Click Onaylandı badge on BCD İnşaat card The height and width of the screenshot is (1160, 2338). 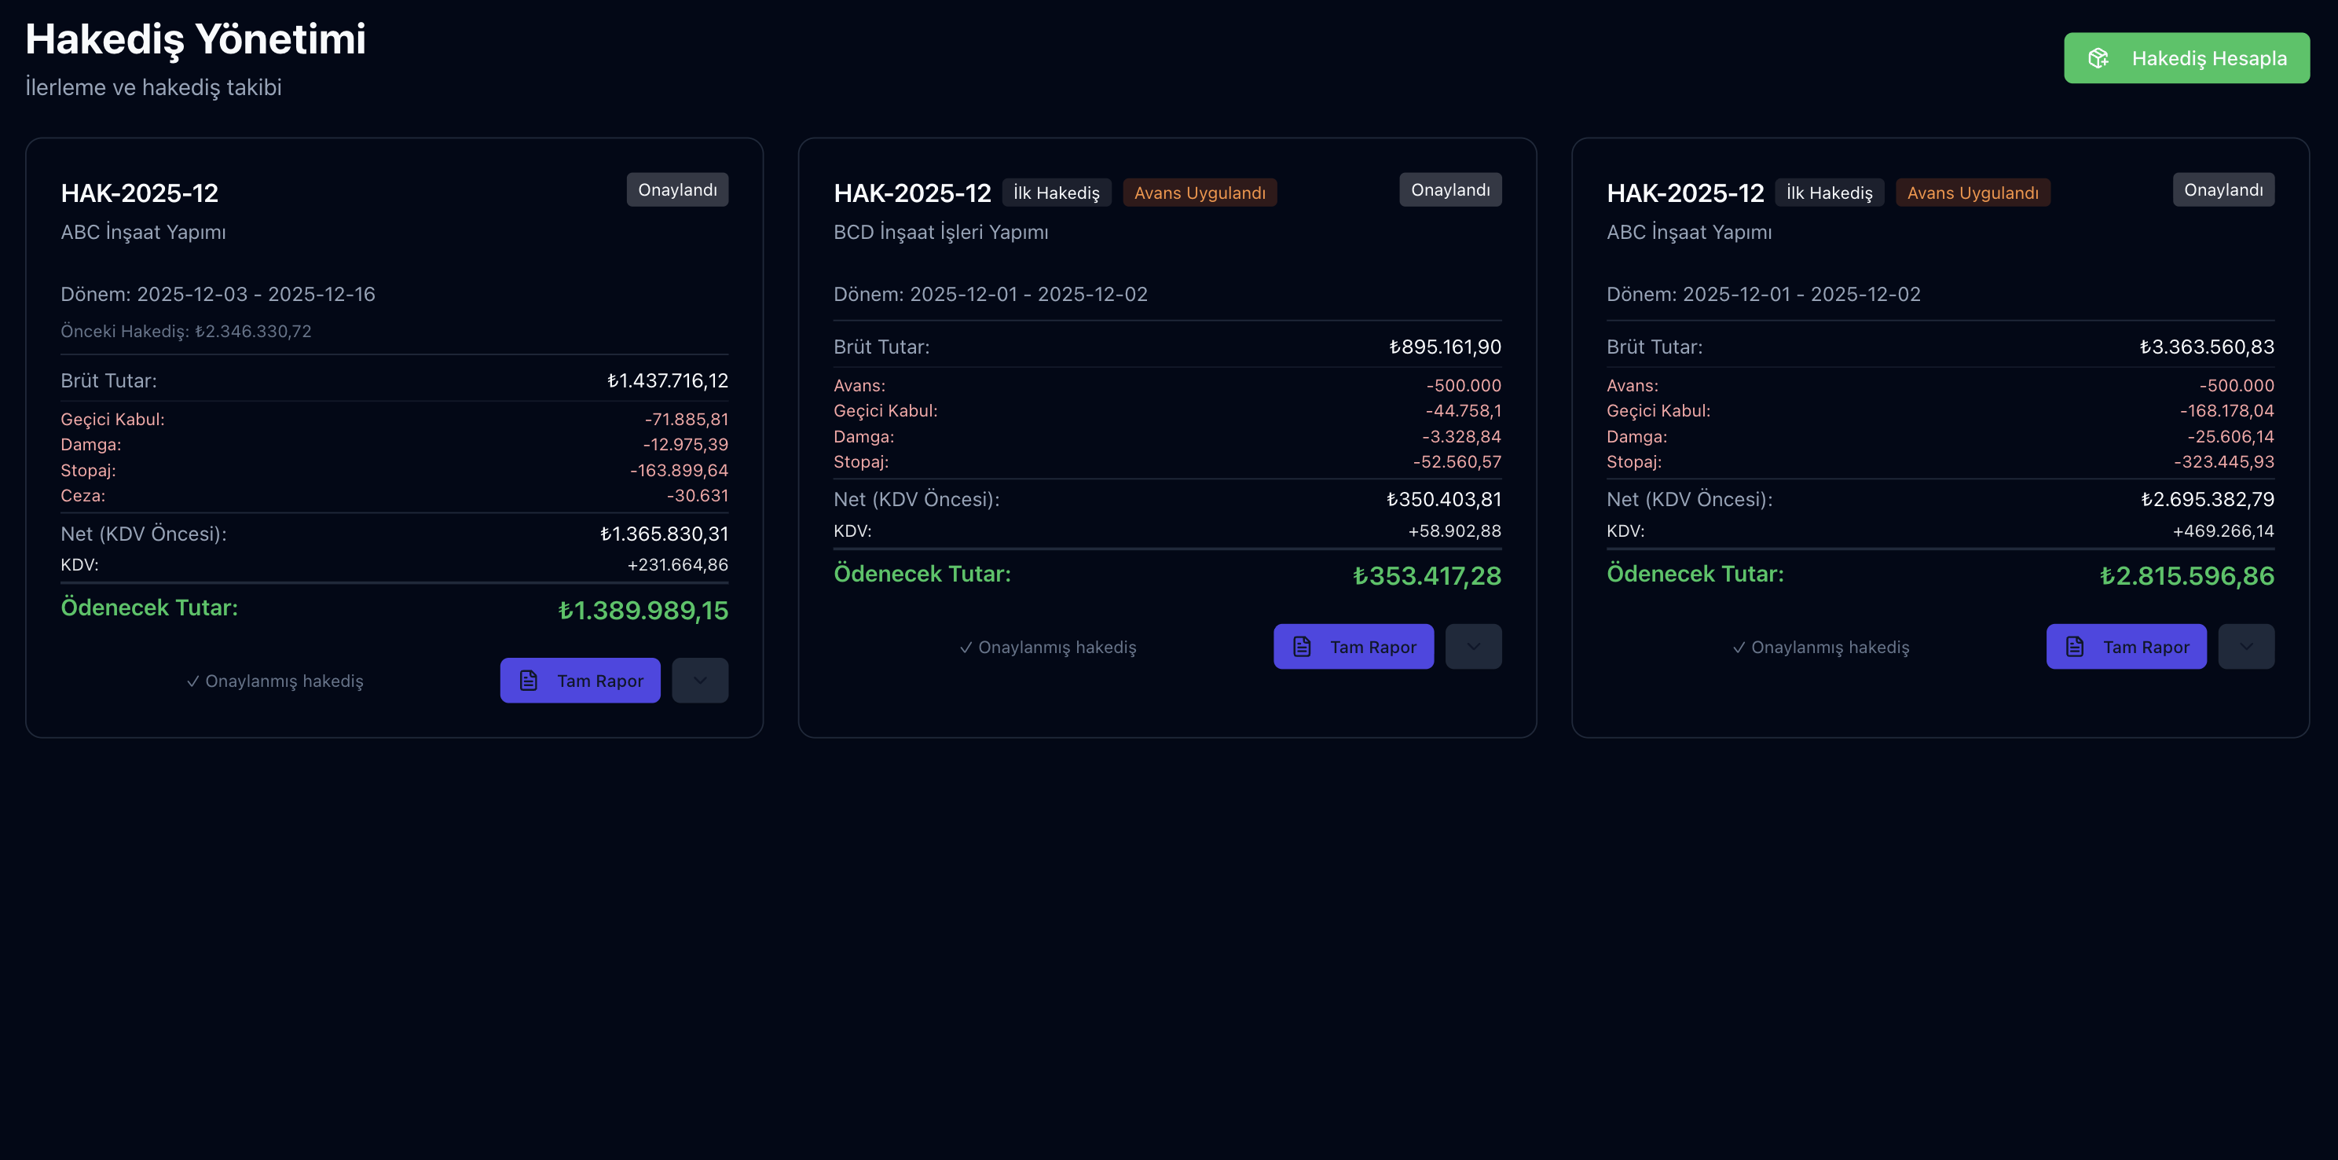(x=1449, y=189)
